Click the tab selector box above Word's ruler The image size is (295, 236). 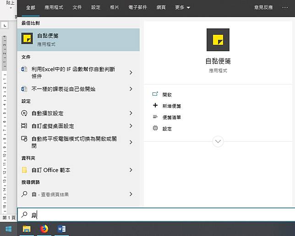click(x=5, y=25)
